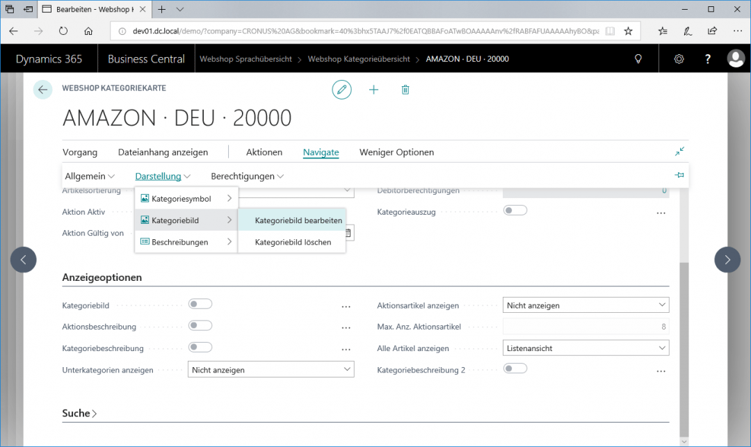
Task: Open the Aktionen menu
Action: [x=264, y=152]
